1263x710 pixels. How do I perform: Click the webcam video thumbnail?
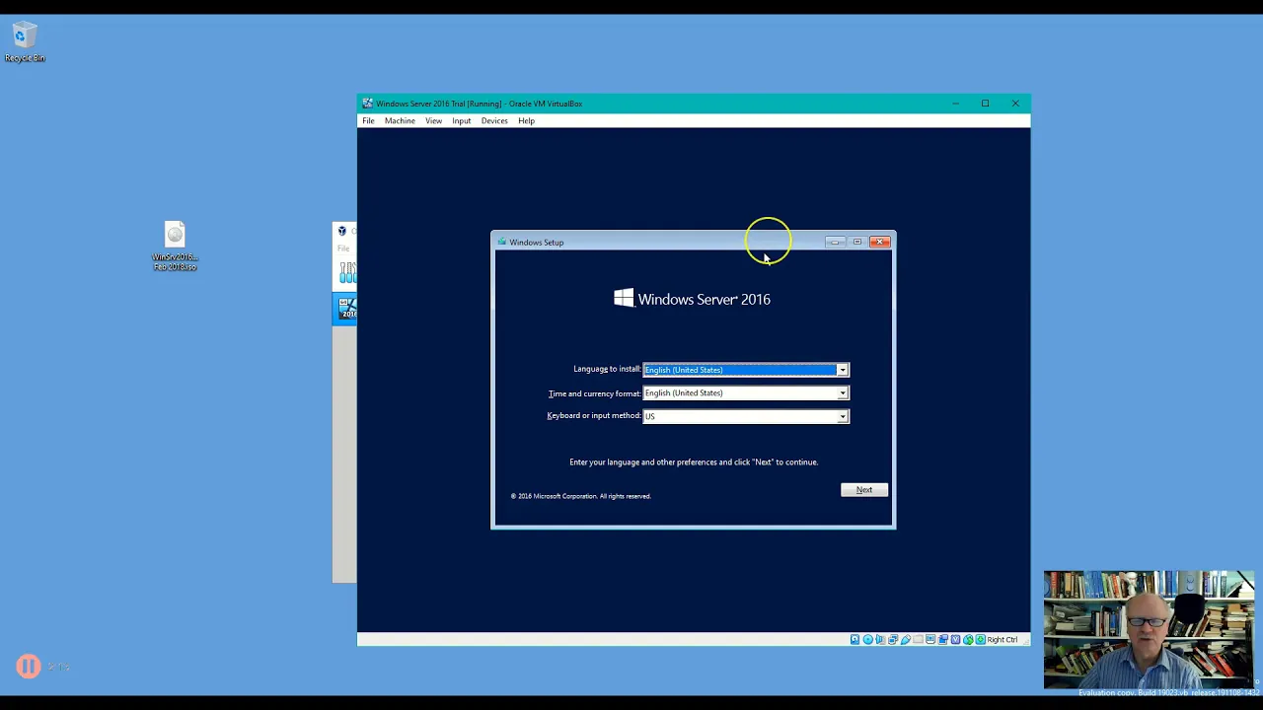(1149, 629)
